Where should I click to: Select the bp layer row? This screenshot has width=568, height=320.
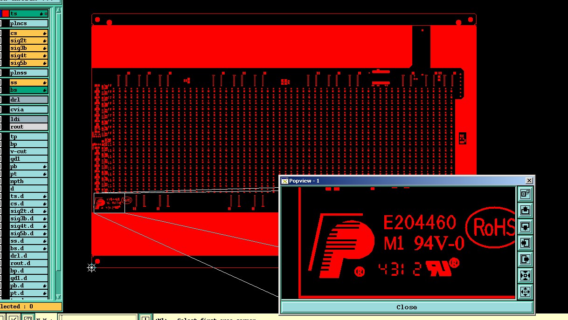[x=29, y=144]
